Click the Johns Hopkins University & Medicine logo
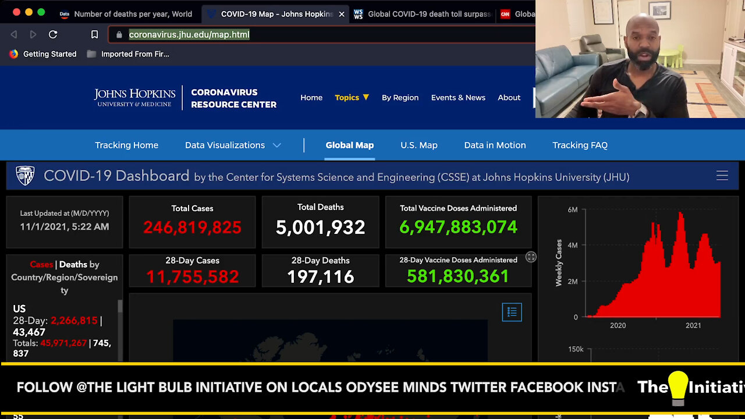745x419 pixels. [x=134, y=97]
